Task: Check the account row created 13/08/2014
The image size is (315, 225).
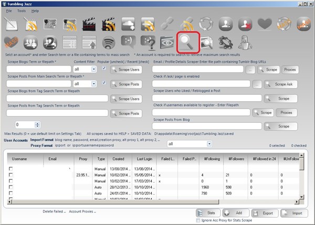Action: pos(10,168)
